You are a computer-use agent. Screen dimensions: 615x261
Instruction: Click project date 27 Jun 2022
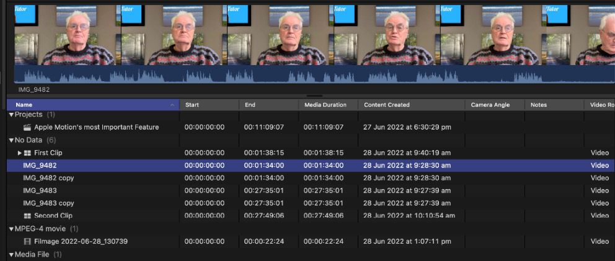[x=407, y=127]
